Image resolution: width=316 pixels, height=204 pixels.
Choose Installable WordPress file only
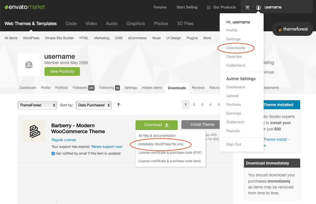tap(161, 144)
